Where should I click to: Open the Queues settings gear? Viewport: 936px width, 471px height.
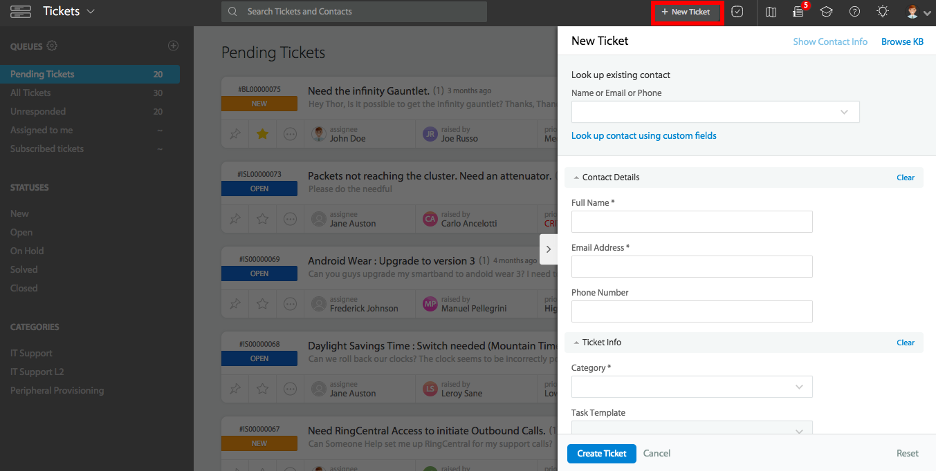(x=52, y=46)
